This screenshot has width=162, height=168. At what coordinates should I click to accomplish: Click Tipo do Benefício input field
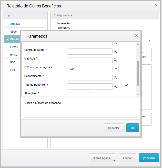pos(90,86)
